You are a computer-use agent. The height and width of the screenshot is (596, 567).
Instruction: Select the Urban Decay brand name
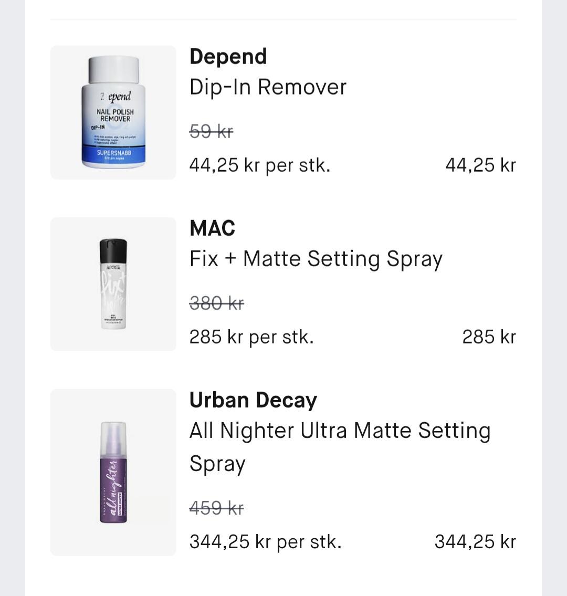click(x=253, y=400)
